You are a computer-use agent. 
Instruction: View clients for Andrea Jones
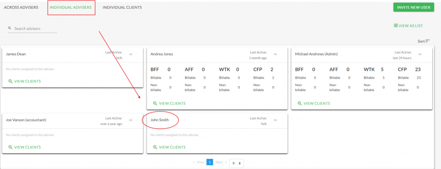(x=169, y=103)
